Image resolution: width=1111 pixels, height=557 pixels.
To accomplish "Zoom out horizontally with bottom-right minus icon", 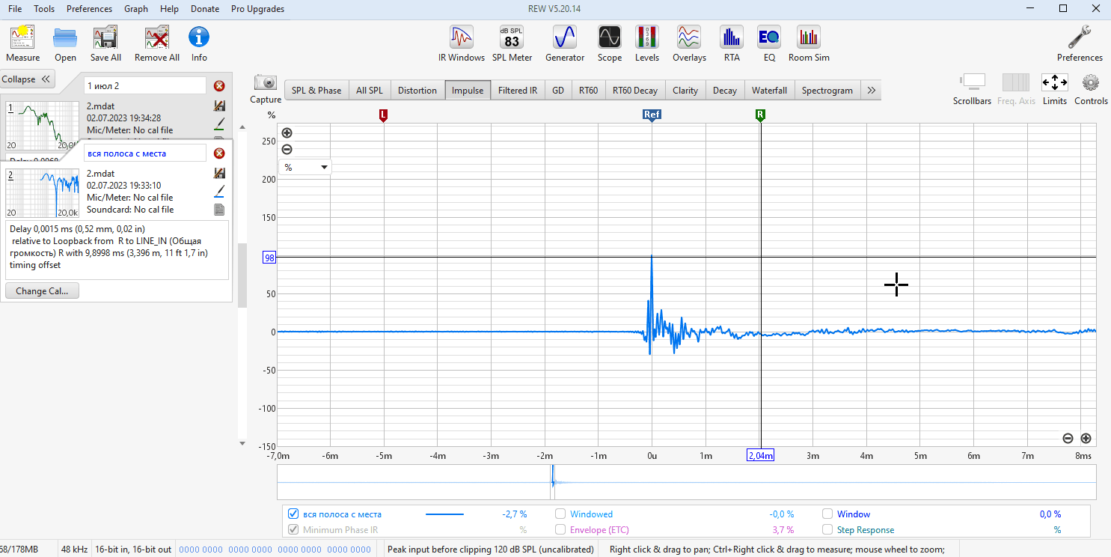I will point(1068,439).
